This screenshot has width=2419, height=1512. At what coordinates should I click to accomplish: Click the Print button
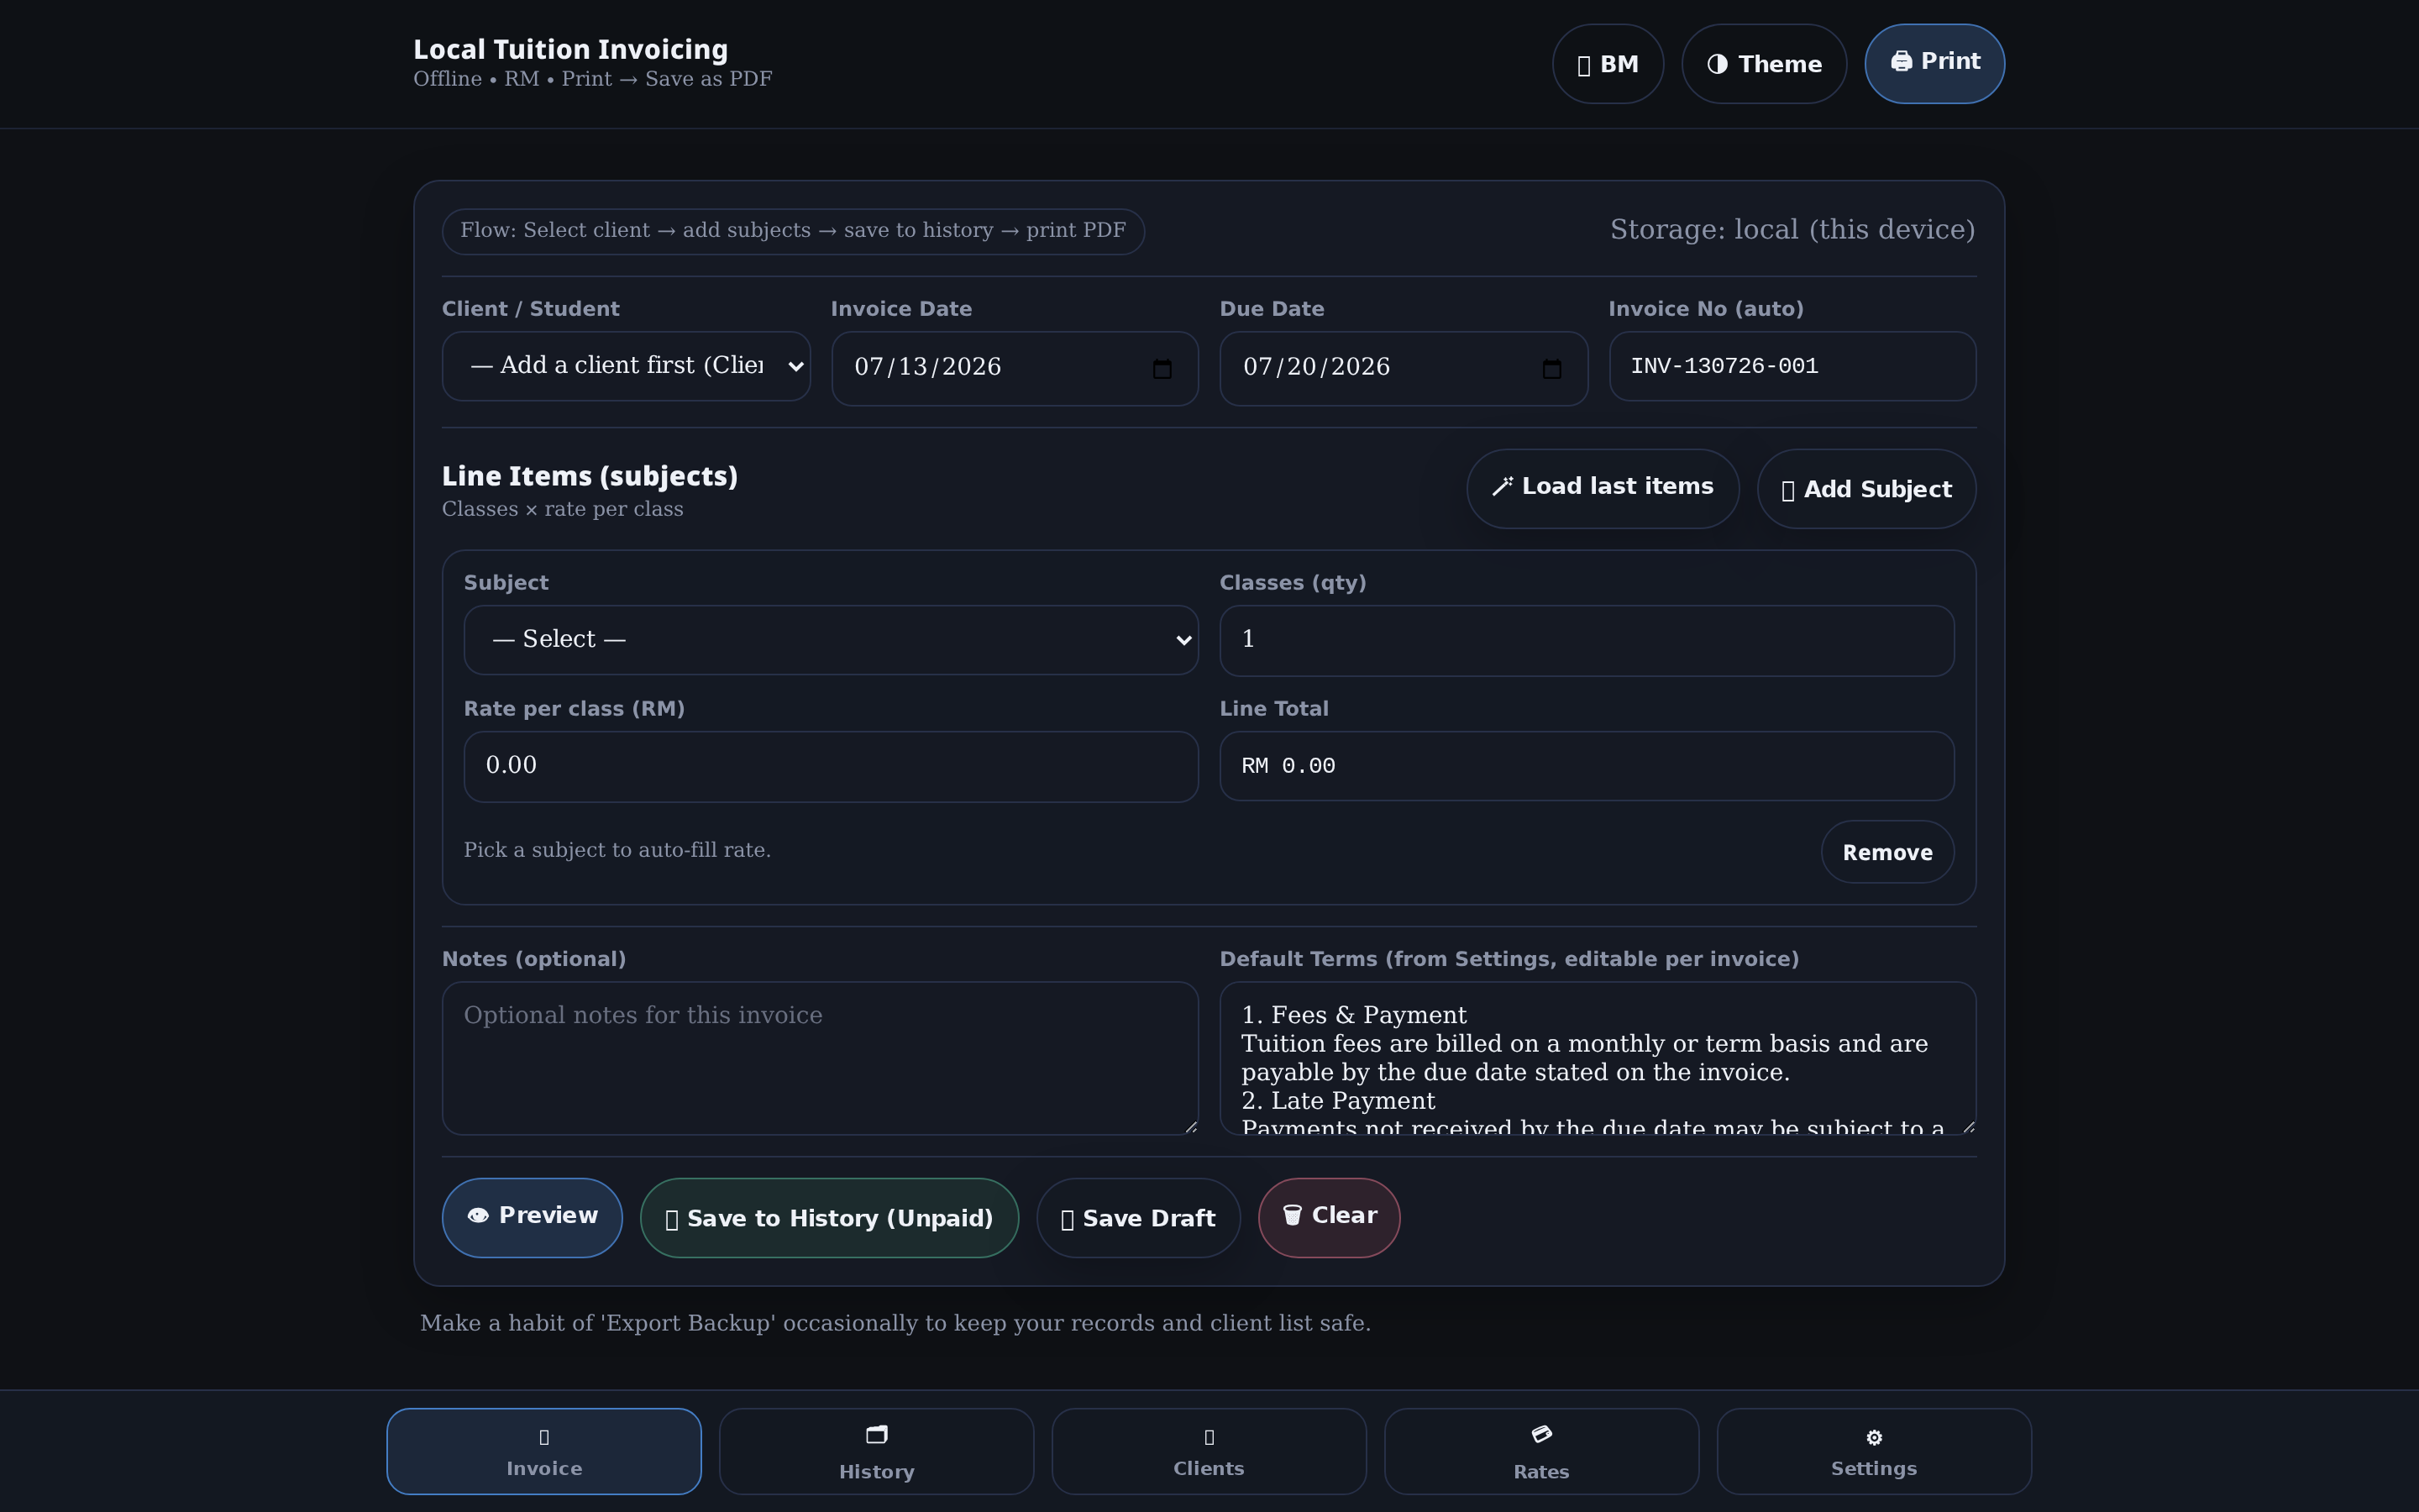click(x=1934, y=63)
